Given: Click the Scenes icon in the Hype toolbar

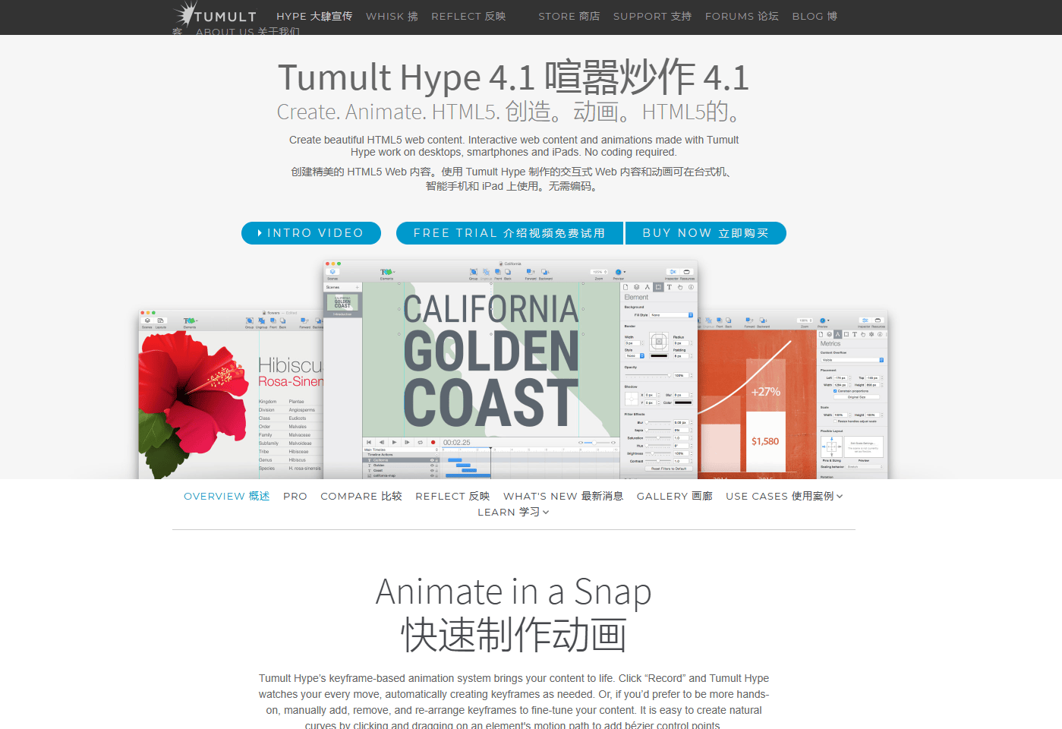Looking at the screenshot, I should pos(334,271).
